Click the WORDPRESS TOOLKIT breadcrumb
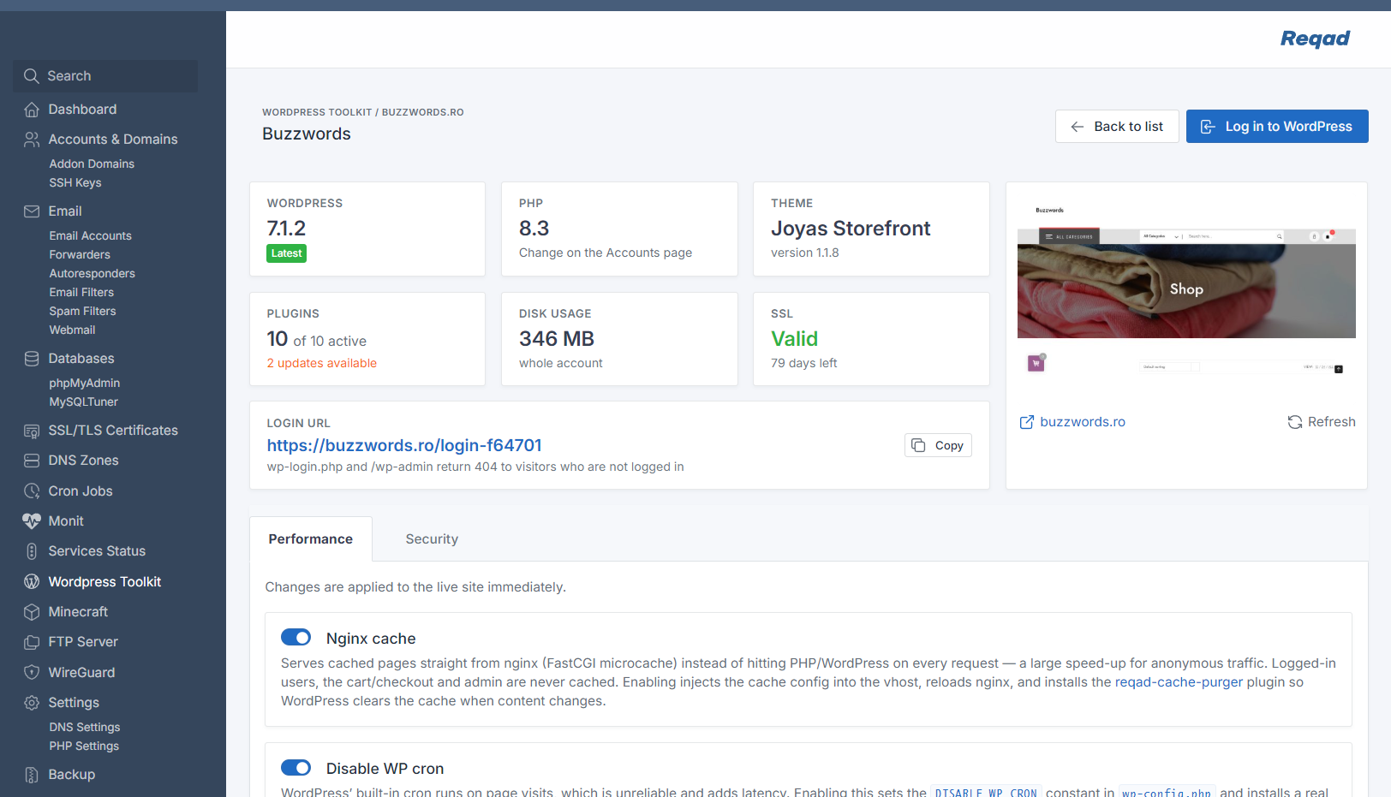The image size is (1391, 797). point(317,112)
